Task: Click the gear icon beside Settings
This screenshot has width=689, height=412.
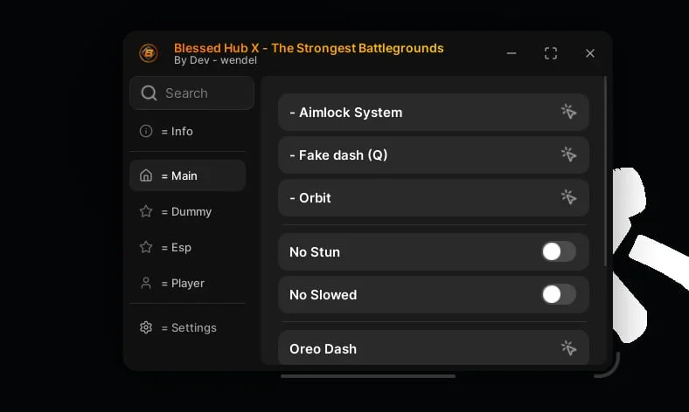Action: (146, 327)
